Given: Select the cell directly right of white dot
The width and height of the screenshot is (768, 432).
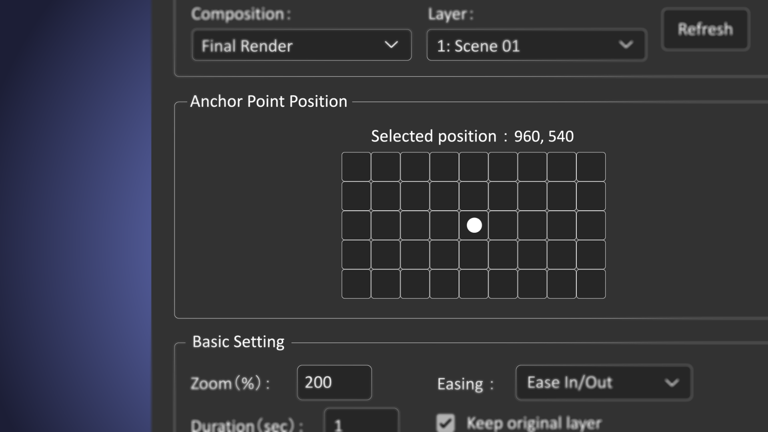Looking at the screenshot, I should [503, 225].
